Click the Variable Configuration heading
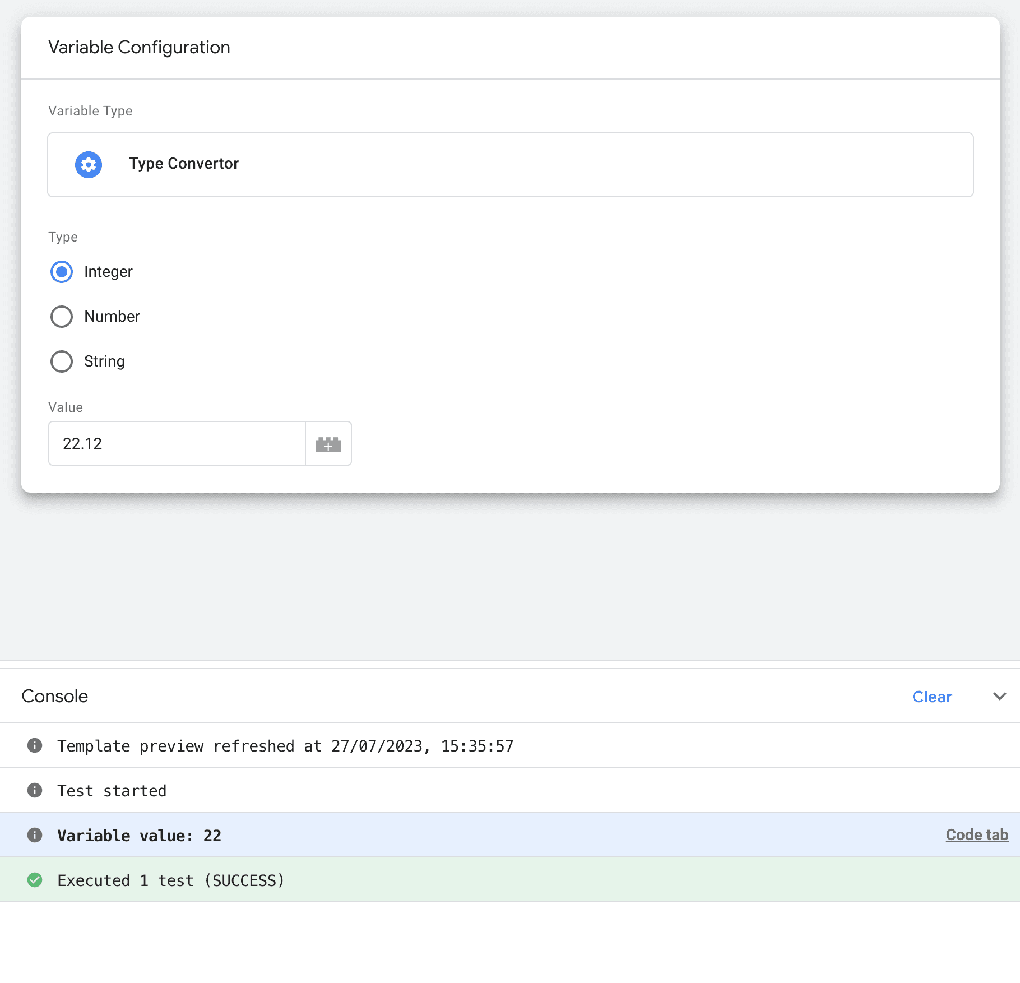 pyautogui.click(x=139, y=48)
